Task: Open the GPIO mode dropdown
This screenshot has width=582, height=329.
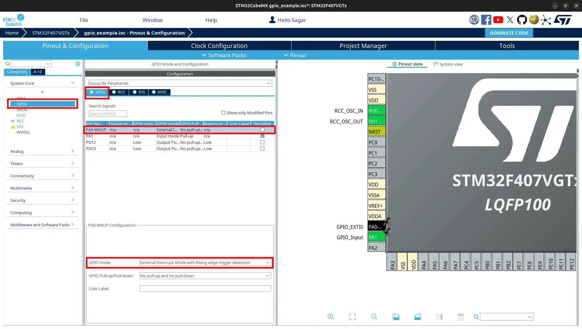Action: point(205,262)
